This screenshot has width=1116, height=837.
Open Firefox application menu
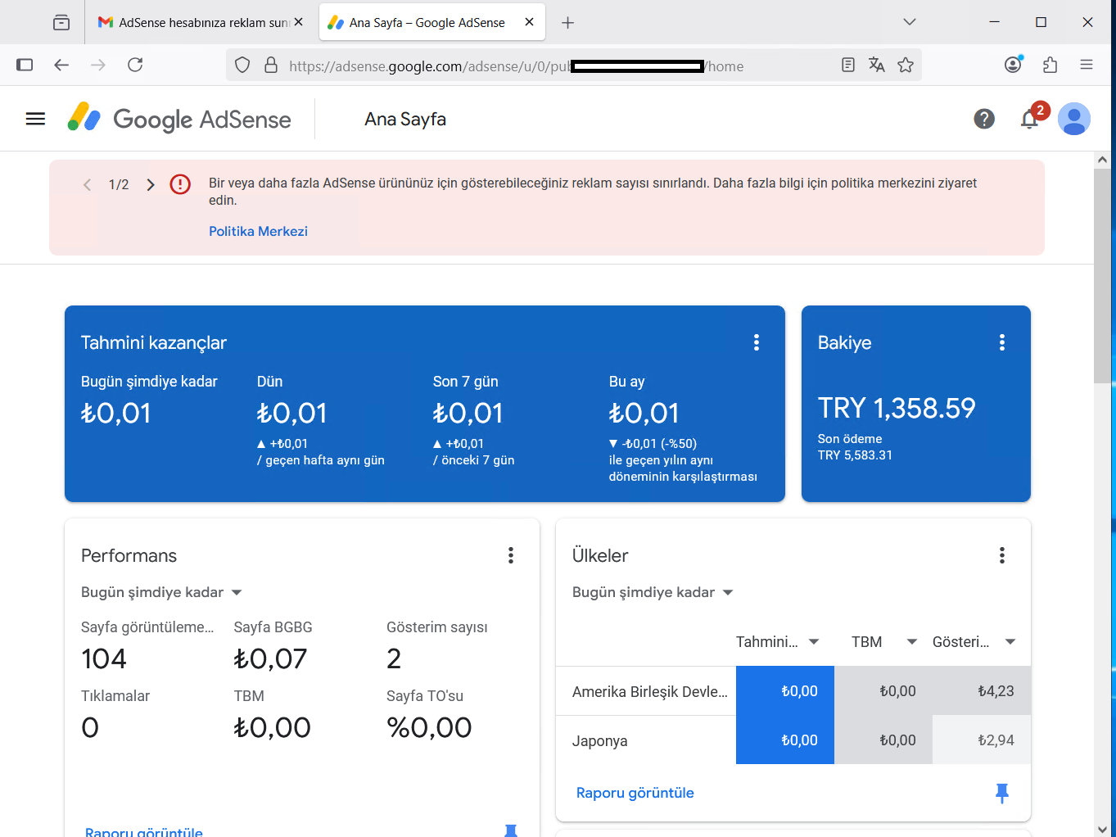[1087, 65]
